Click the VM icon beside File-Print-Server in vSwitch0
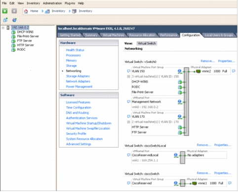The height and width of the screenshot is (192, 238). (180, 93)
